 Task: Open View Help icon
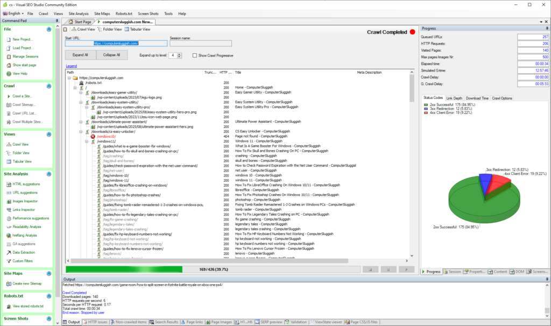pyautogui.click(x=9, y=74)
